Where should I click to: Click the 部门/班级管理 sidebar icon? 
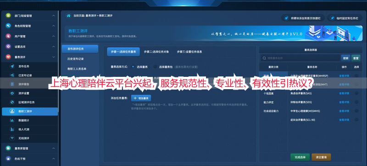pos(8,16)
